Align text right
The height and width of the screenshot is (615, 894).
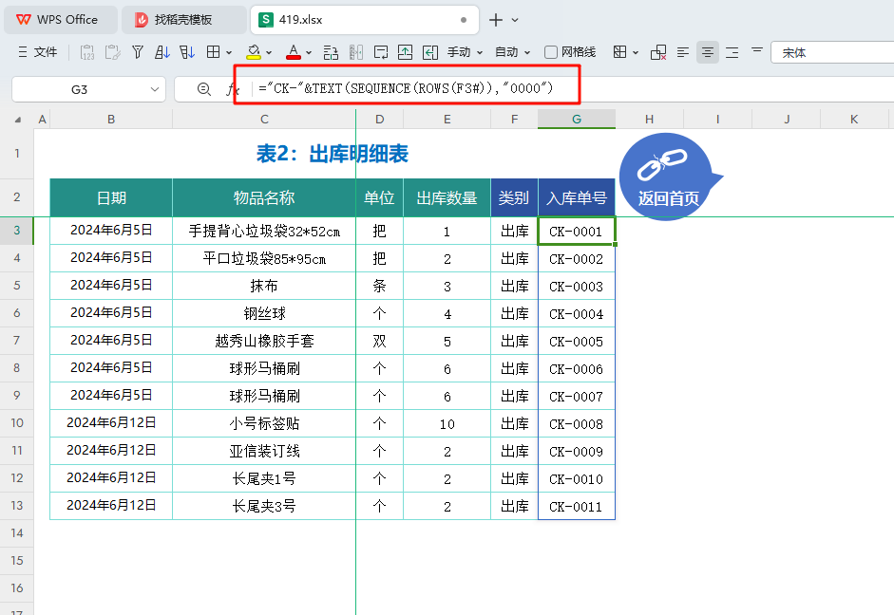click(732, 52)
